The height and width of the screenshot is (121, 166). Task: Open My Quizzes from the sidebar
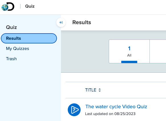point(17,49)
